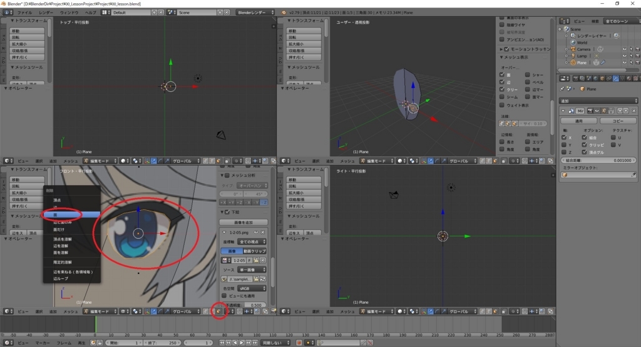
Task: Click the rotate manipulator icon in front view header
Action: (x=160, y=311)
